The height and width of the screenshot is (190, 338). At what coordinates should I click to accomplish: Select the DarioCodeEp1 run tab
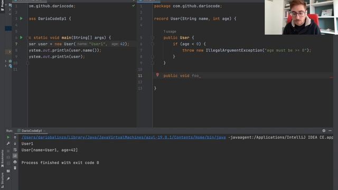pos(32,131)
